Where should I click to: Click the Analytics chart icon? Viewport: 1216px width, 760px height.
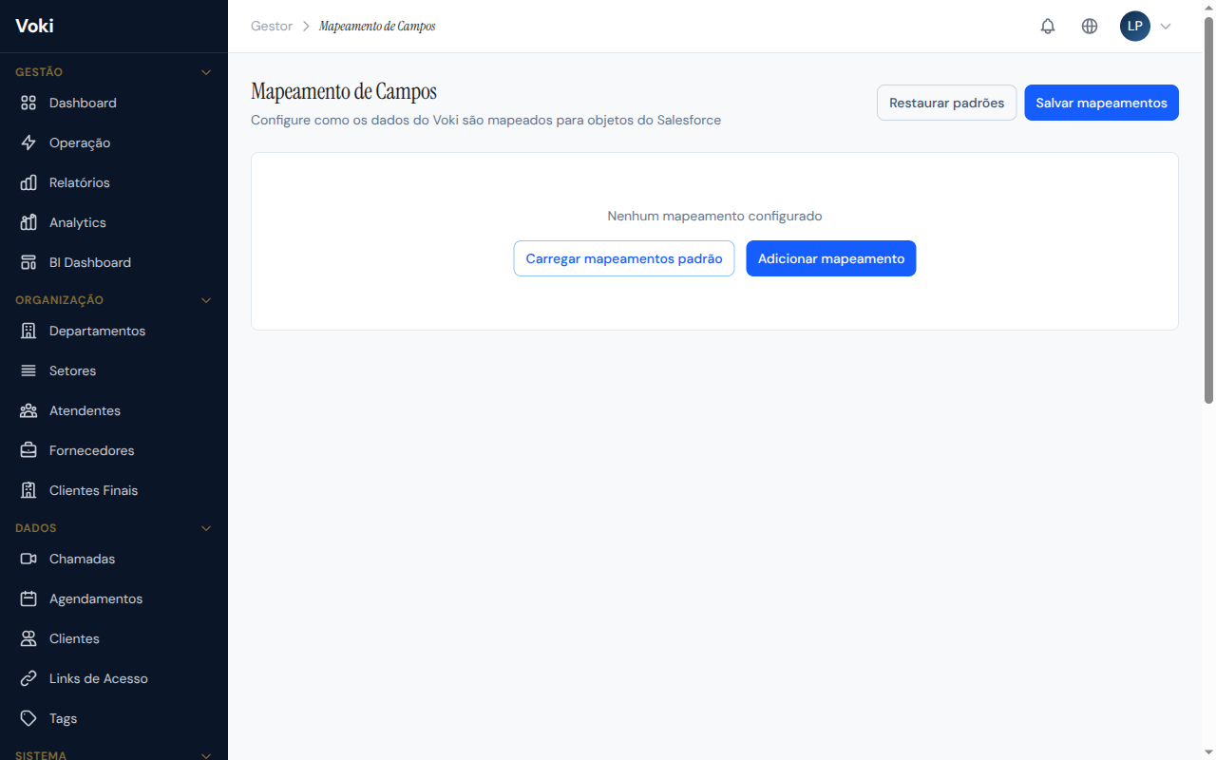pos(29,222)
